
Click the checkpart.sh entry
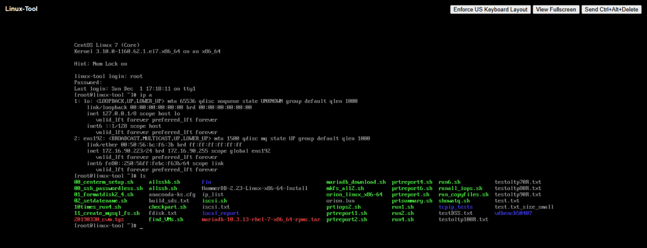coord(168,207)
